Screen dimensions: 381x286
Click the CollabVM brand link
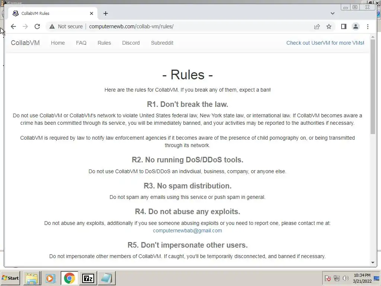click(25, 43)
